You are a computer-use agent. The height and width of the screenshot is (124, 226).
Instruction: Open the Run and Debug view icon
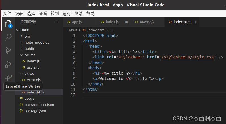point(8,64)
